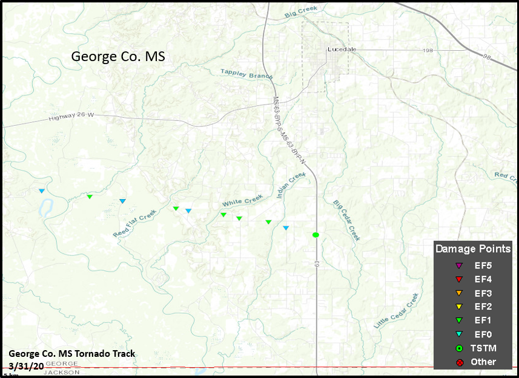Click the green EF1 legend triangle
This screenshot has height=378, width=519.
click(x=459, y=321)
